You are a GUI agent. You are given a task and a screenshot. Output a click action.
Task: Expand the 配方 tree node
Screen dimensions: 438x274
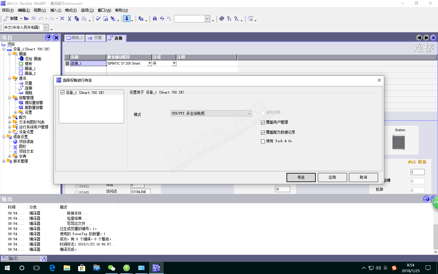(x=9, y=117)
